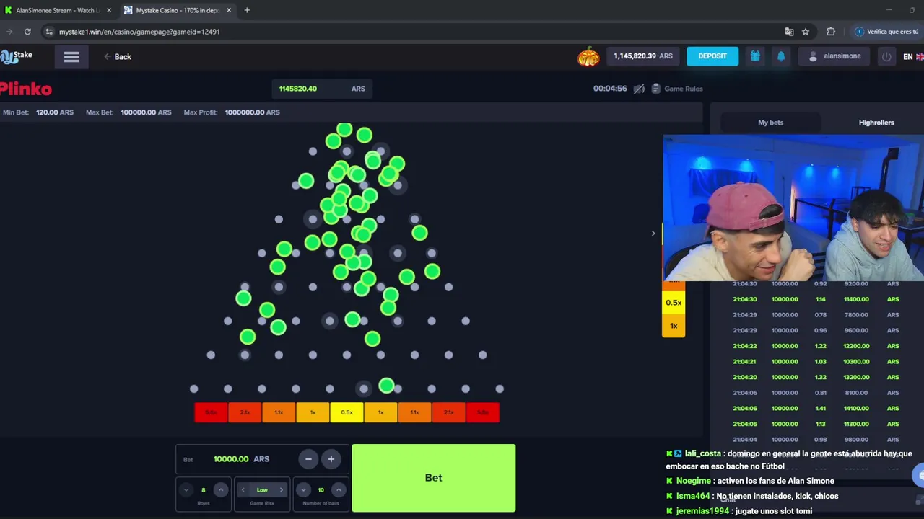Increase the Number of balls
Screen dimensions: 924x519
(x=339, y=490)
